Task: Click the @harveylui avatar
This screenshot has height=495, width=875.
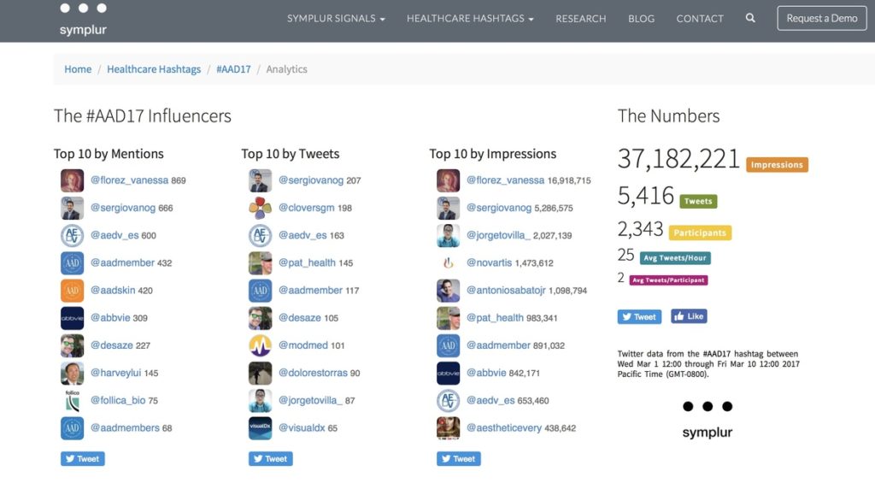Action: [x=72, y=373]
